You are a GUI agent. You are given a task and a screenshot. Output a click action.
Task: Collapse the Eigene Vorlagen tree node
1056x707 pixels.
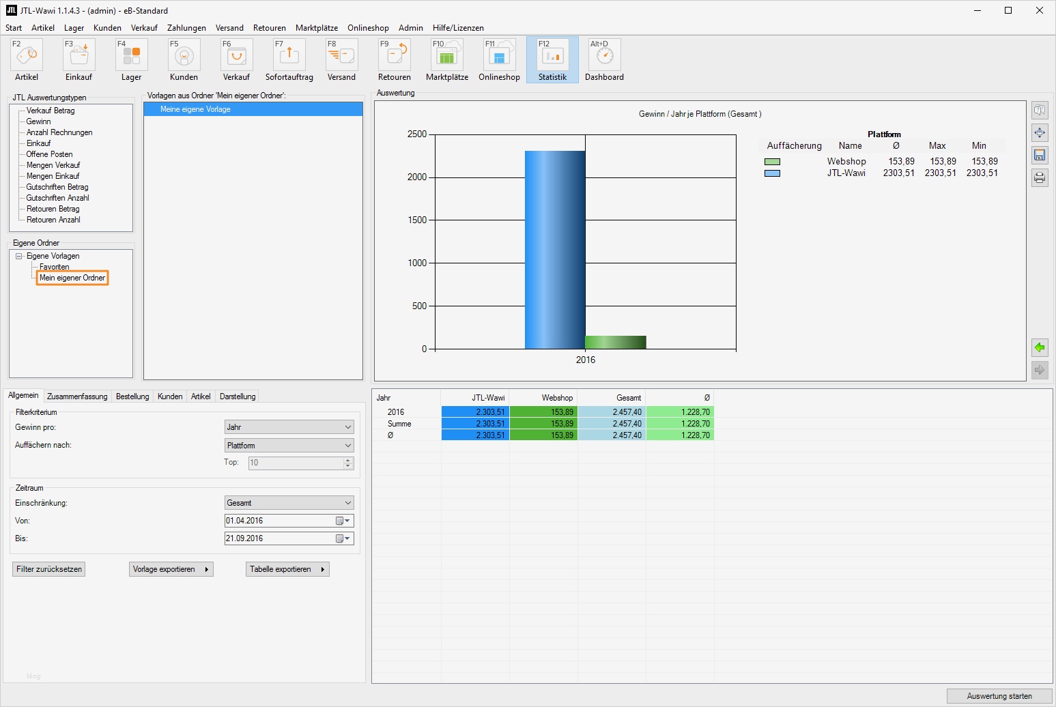tap(19, 256)
